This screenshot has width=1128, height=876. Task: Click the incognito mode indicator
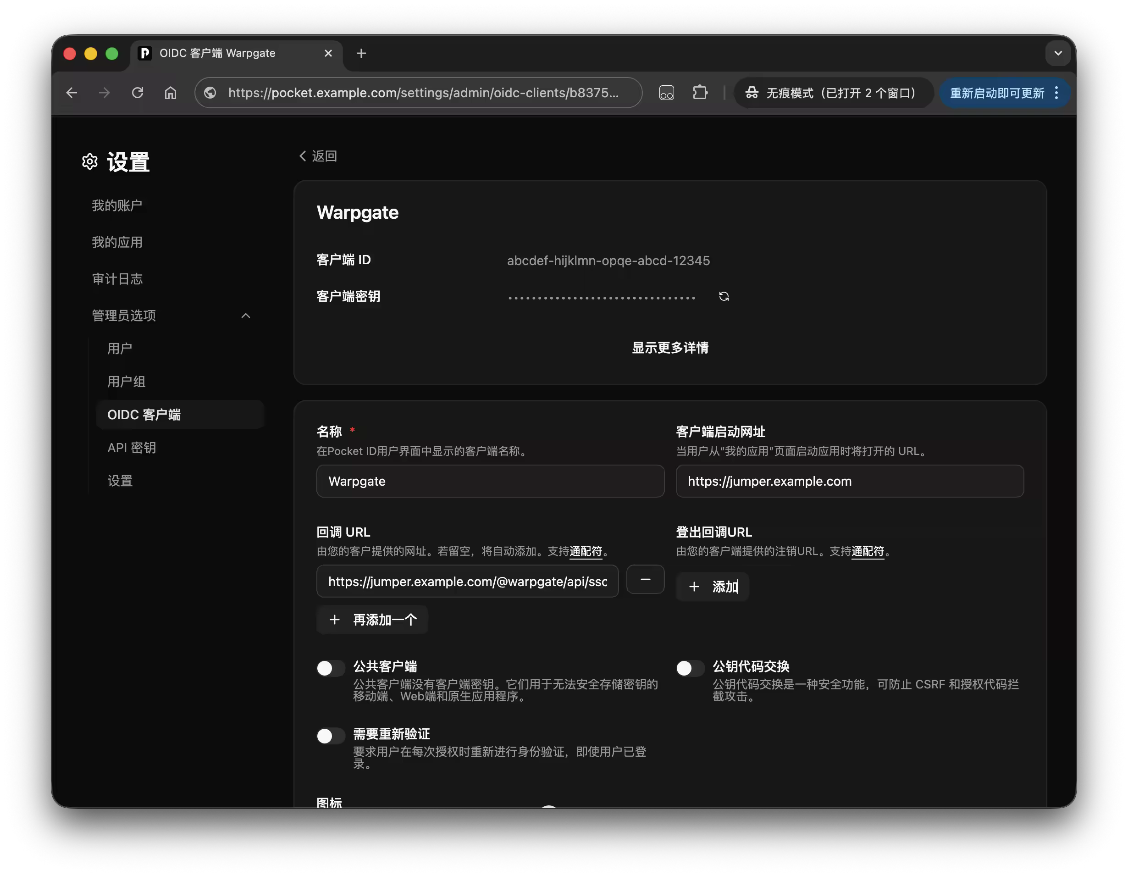tap(833, 93)
